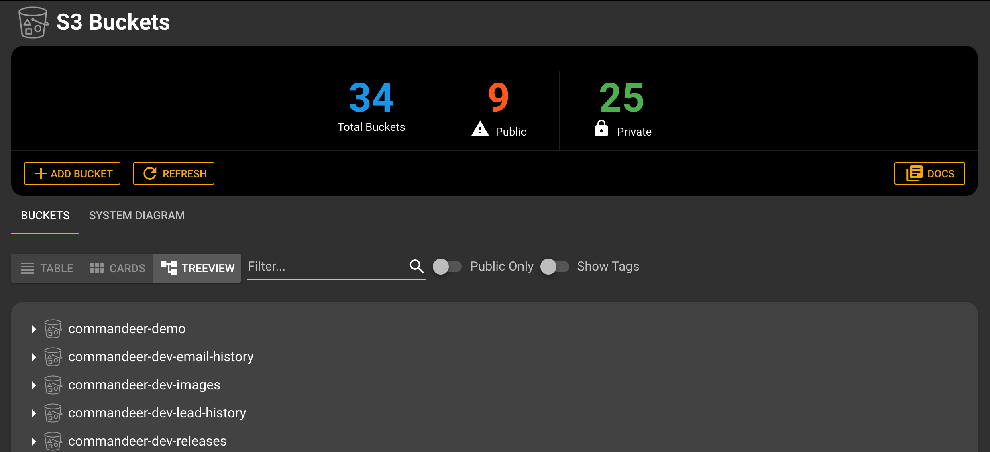Click the Refresh button
The height and width of the screenshot is (452, 990).
(174, 173)
